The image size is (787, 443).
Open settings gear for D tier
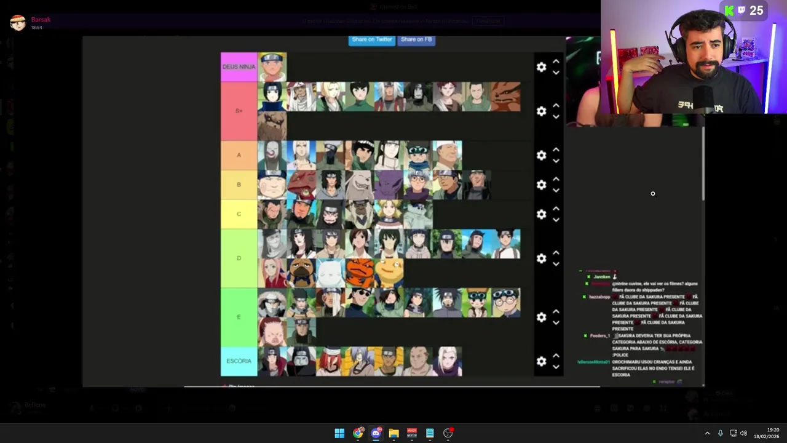point(541,258)
